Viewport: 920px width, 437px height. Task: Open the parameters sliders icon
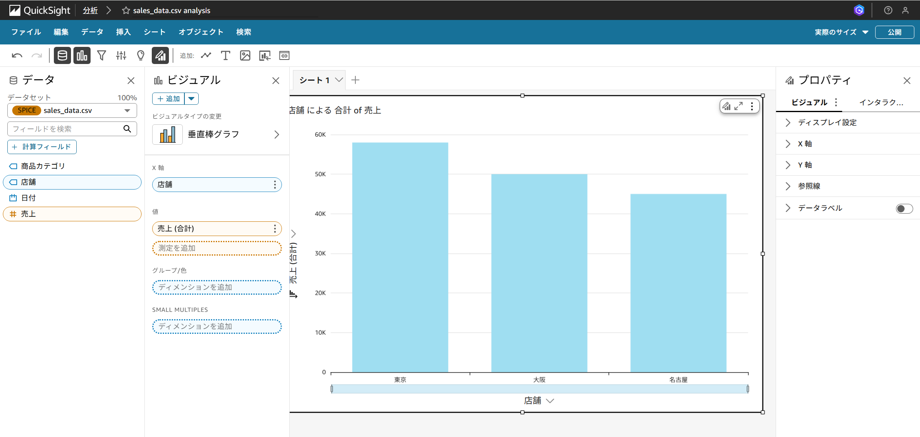coord(121,55)
